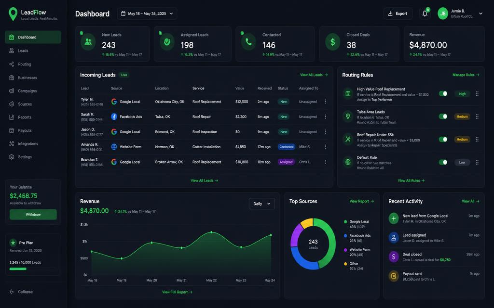494x308 pixels.
Task: Go to Payouts in the sidebar
Action: 33,130
